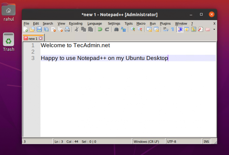Click the Redo arrow icon
The height and width of the screenshot is (155, 229).
pyautogui.click(x=107, y=29)
